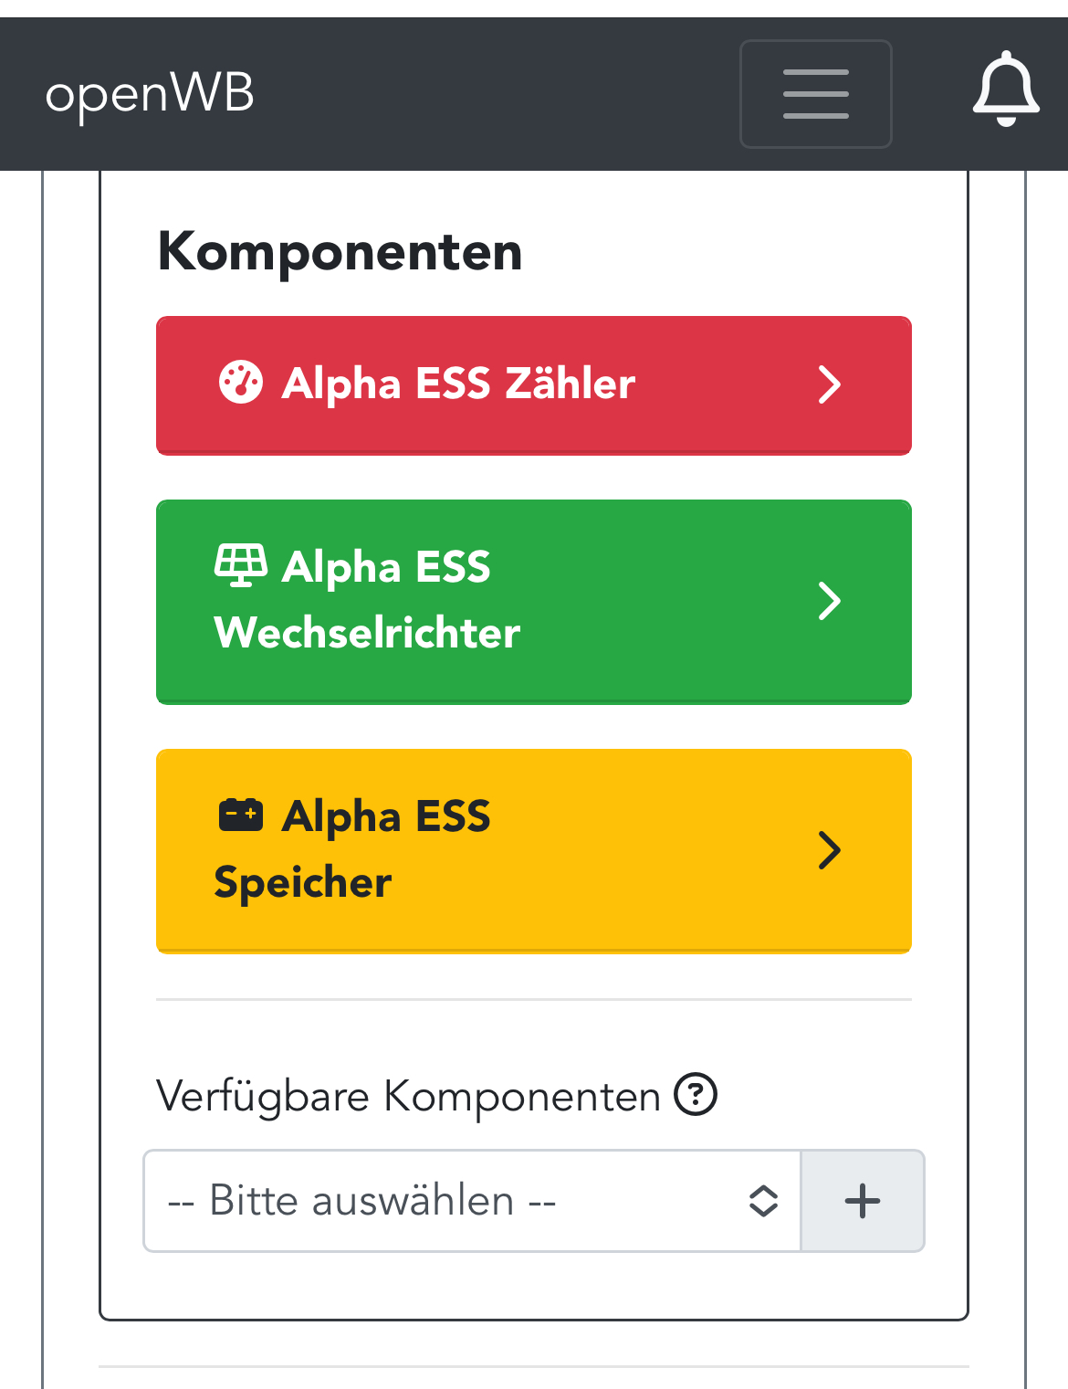Click the gauge icon on Zähler card

(241, 382)
